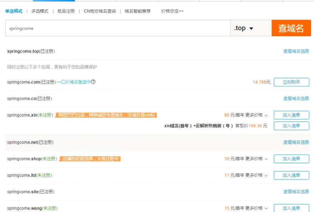
Task: Add springcome.wang to list
Action: click(291, 208)
